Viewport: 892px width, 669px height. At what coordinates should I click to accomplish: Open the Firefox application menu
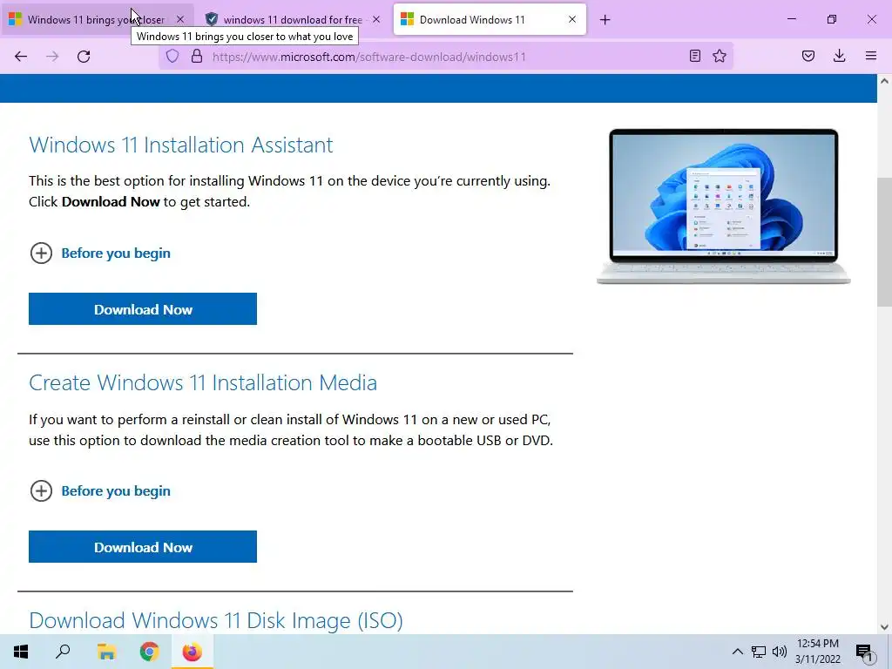(x=871, y=56)
